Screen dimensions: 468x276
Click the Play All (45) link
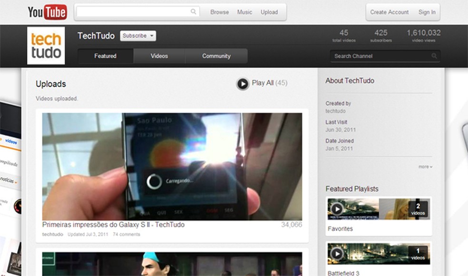pyautogui.click(x=270, y=83)
